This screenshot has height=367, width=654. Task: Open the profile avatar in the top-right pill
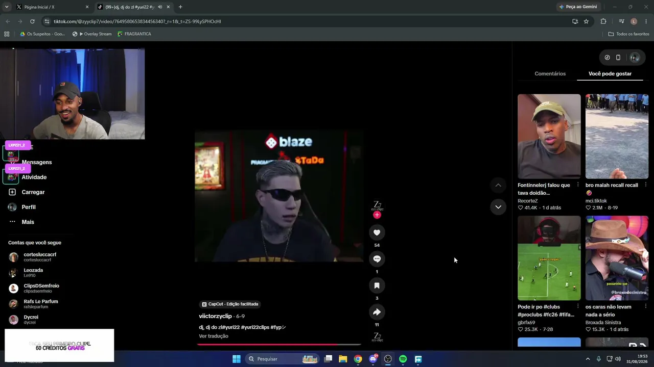tap(635, 58)
